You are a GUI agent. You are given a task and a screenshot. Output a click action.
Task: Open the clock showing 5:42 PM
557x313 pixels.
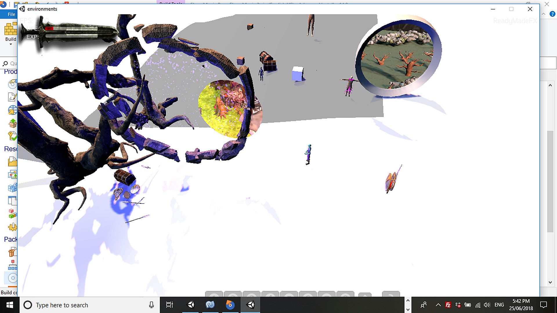coord(521,305)
